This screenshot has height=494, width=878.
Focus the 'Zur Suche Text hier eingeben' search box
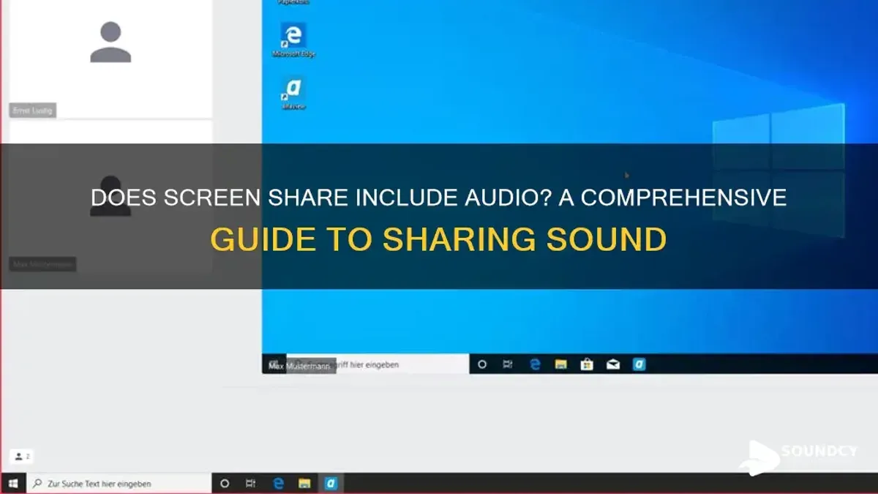point(119,484)
